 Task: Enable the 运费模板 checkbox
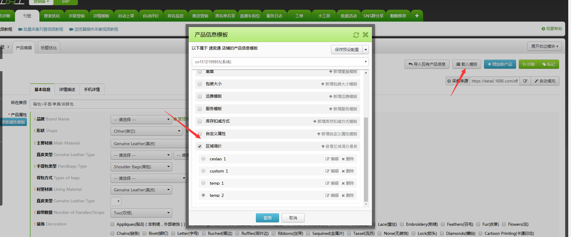click(x=200, y=96)
